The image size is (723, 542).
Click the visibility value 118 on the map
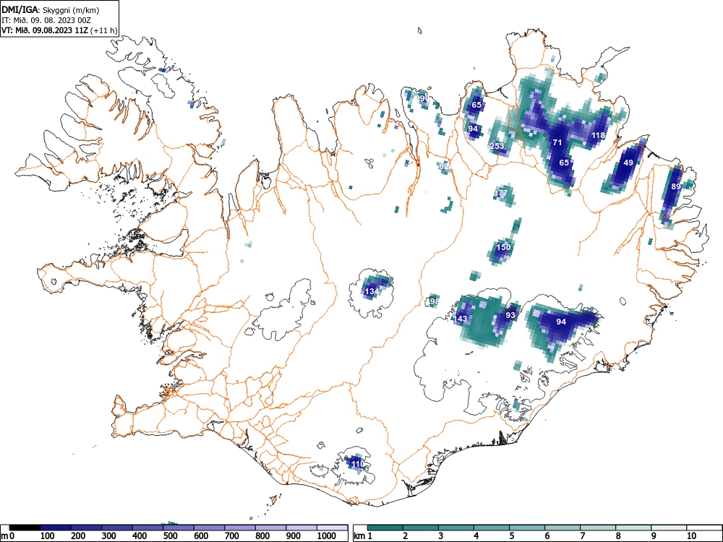598,136
